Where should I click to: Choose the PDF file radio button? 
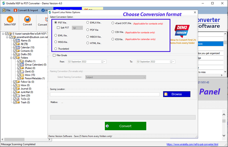pyautogui.click(x=88, y=30)
